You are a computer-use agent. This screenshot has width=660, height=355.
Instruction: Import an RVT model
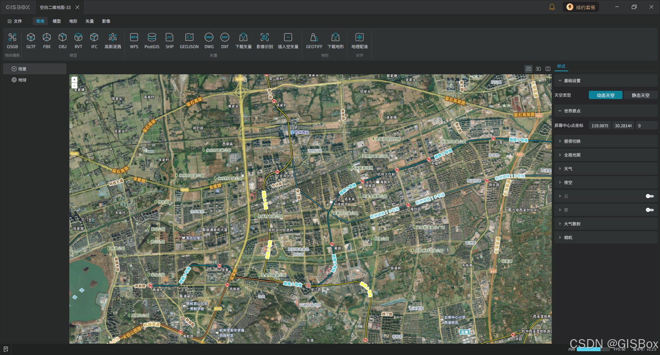(78, 41)
